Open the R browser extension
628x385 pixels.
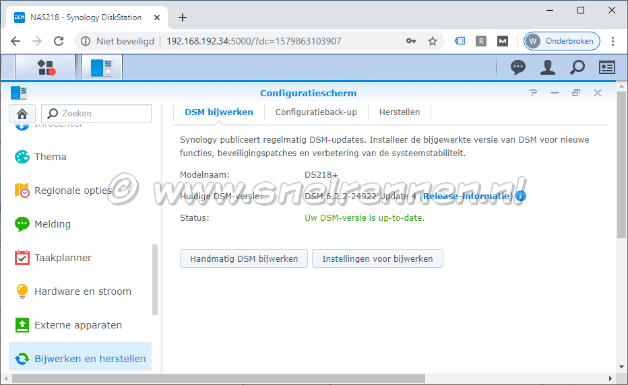click(x=481, y=41)
